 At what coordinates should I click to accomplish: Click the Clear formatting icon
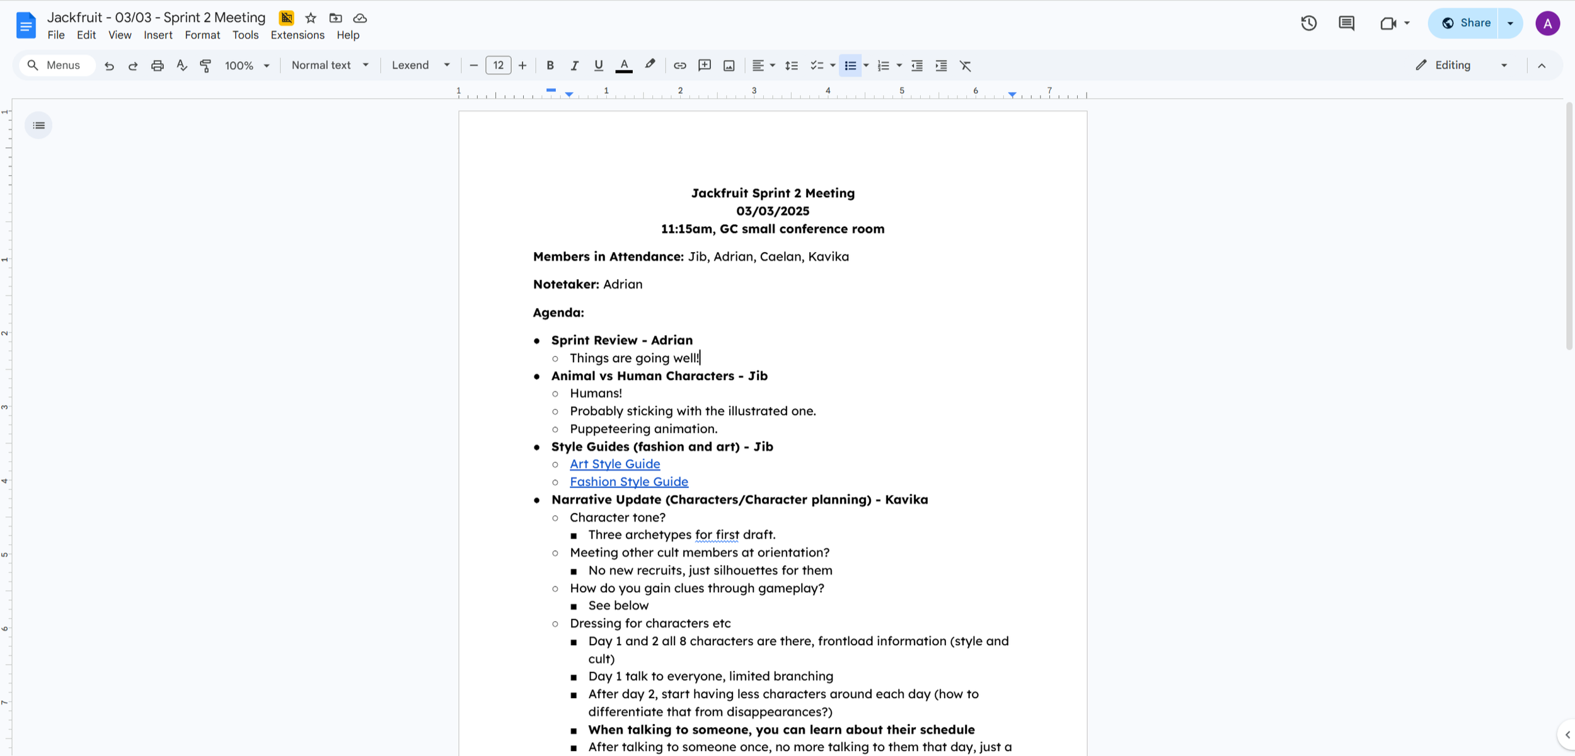(965, 65)
